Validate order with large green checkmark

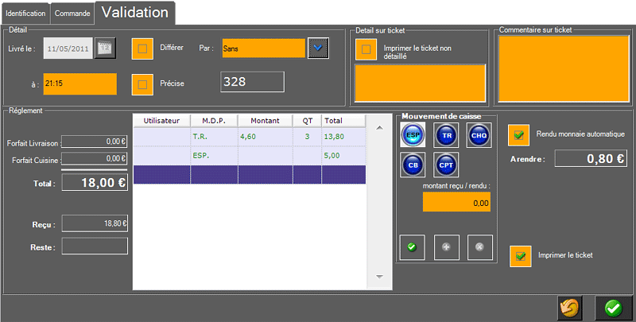pos(614,308)
